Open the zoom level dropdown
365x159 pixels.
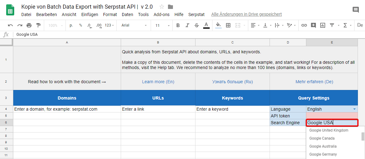tap(55, 26)
